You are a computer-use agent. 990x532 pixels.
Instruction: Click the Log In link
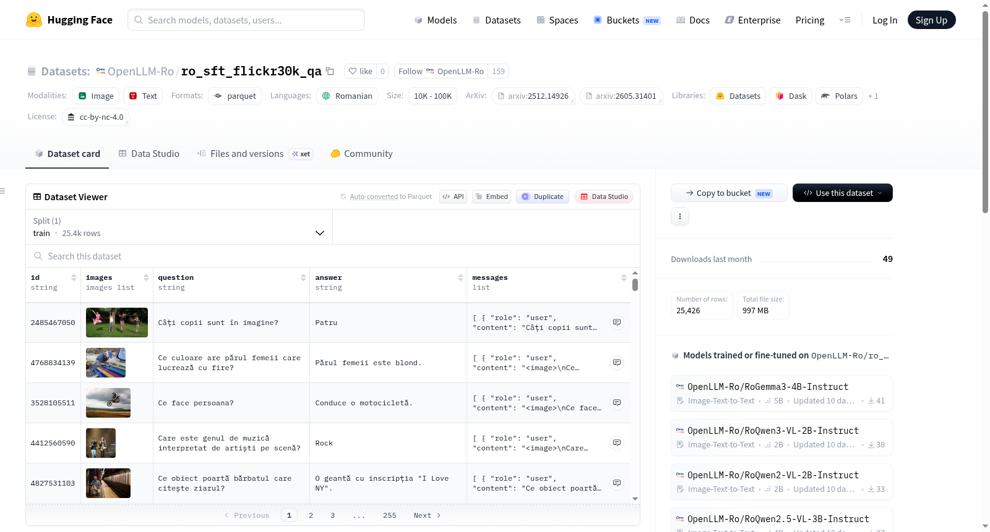[x=885, y=20]
